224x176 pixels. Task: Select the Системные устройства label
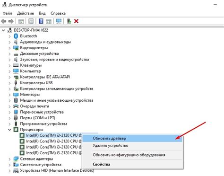(x=41, y=165)
